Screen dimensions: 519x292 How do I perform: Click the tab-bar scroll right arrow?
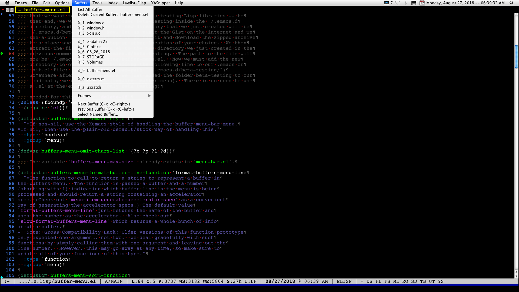(x=12, y=10)
